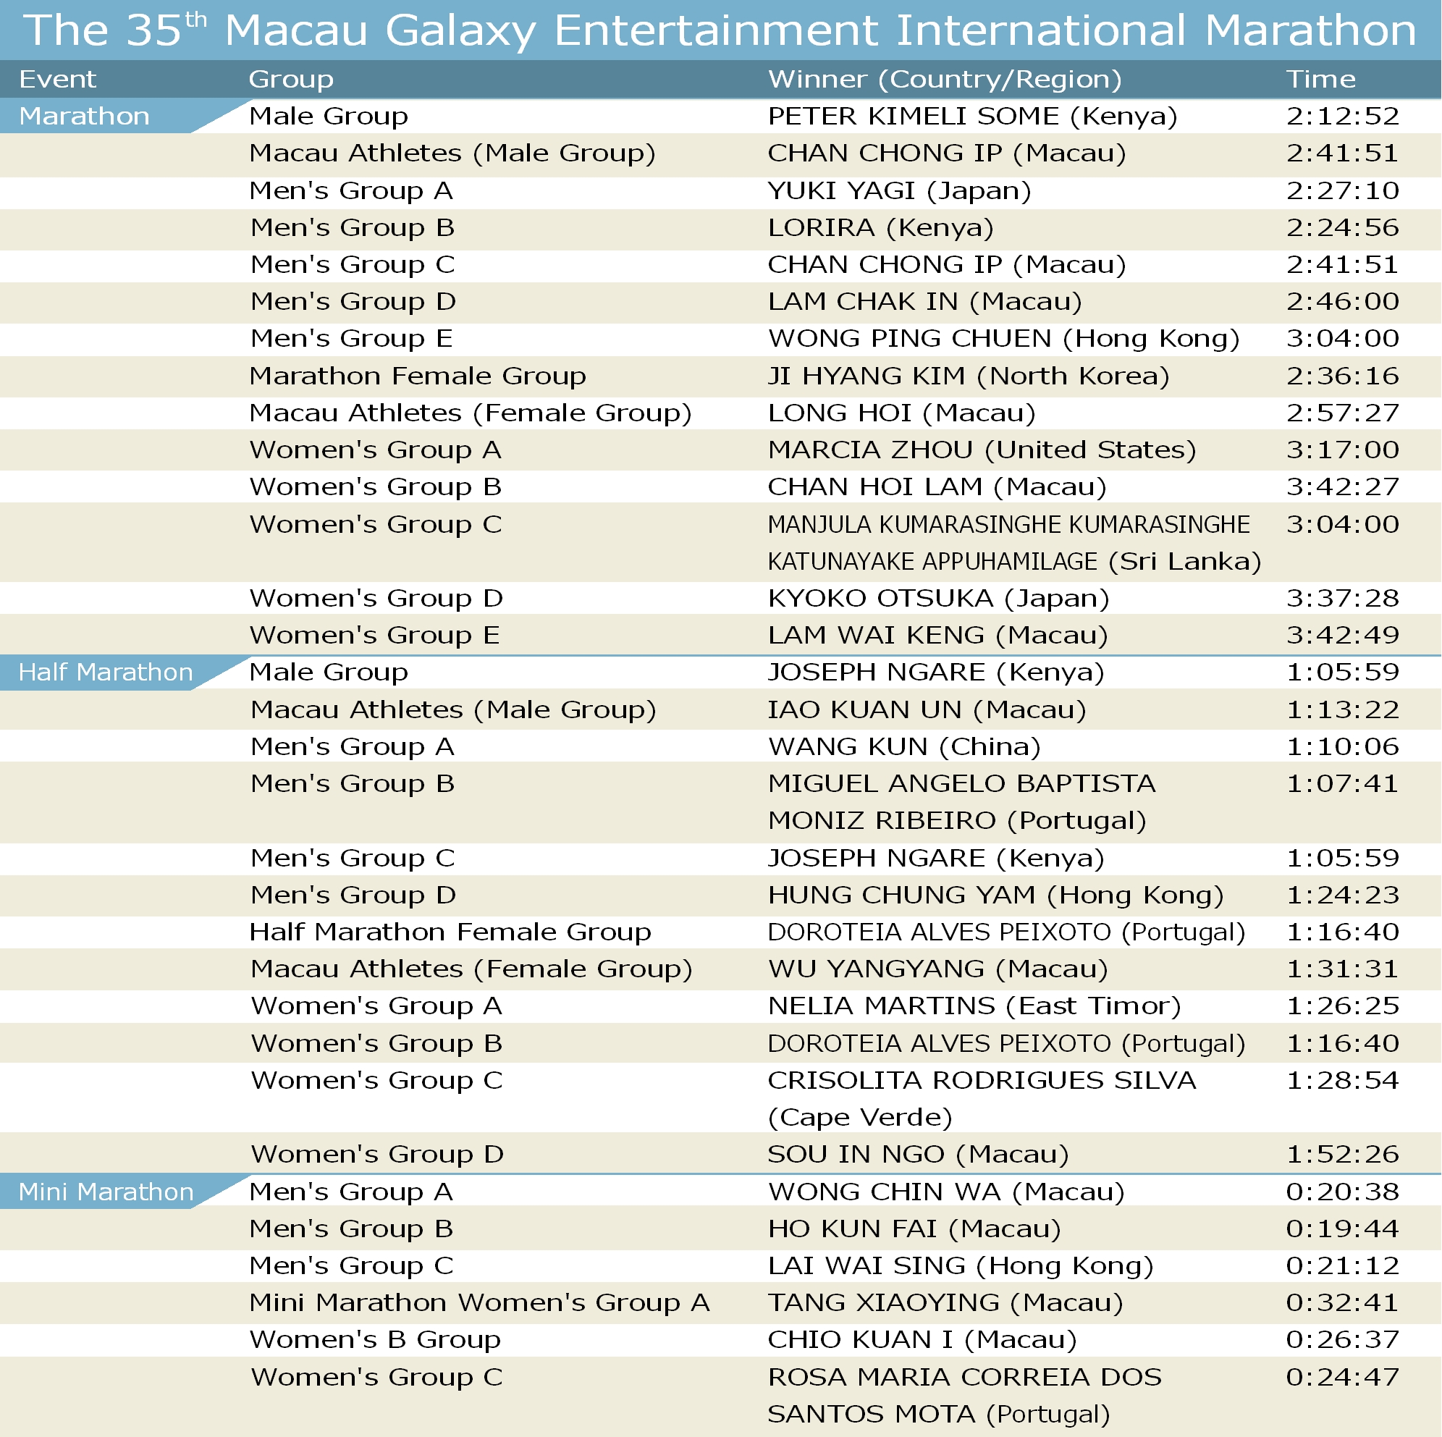Select winner 'PETER KIMELI SOME (Kenya)'
Screen dimensions: 1442x1437
pyautogui.click(x=972, y=117)
